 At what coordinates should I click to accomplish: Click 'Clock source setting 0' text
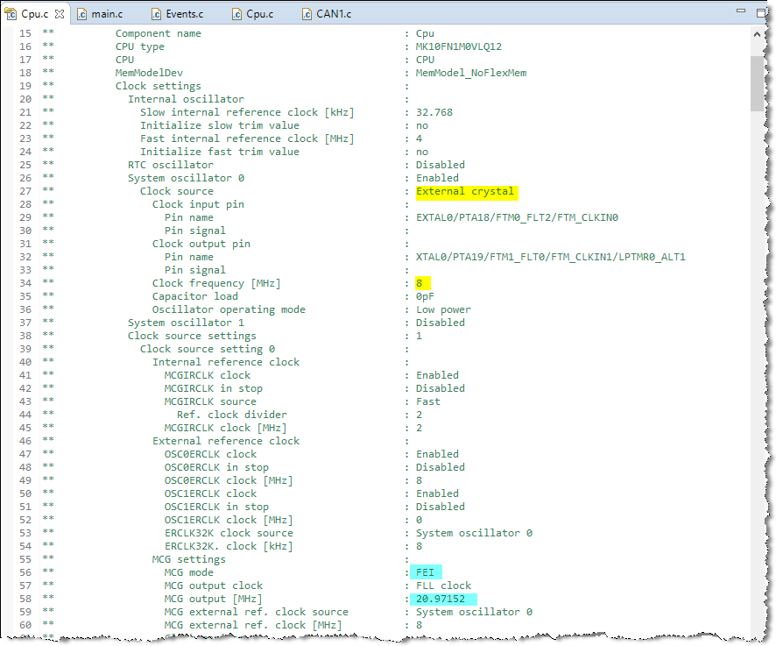pos(208,349)
